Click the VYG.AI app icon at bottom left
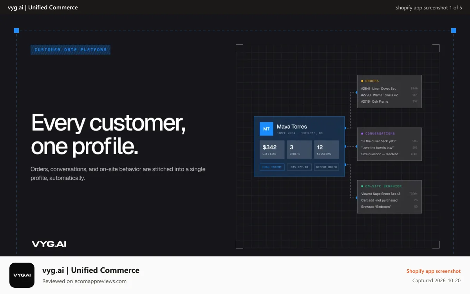Image resolution: width=470 pixels, height=294 pixels. tap(22, 275)
